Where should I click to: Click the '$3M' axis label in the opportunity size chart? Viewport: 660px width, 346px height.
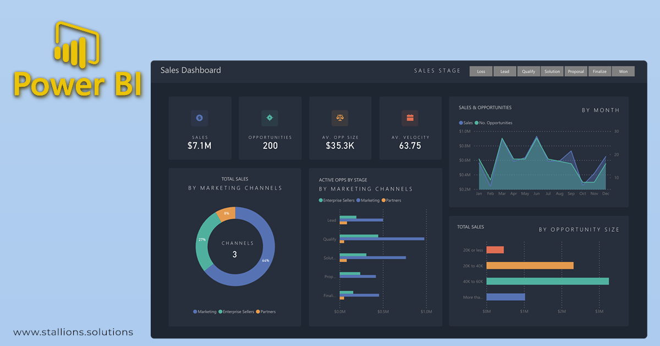(599, 312)
